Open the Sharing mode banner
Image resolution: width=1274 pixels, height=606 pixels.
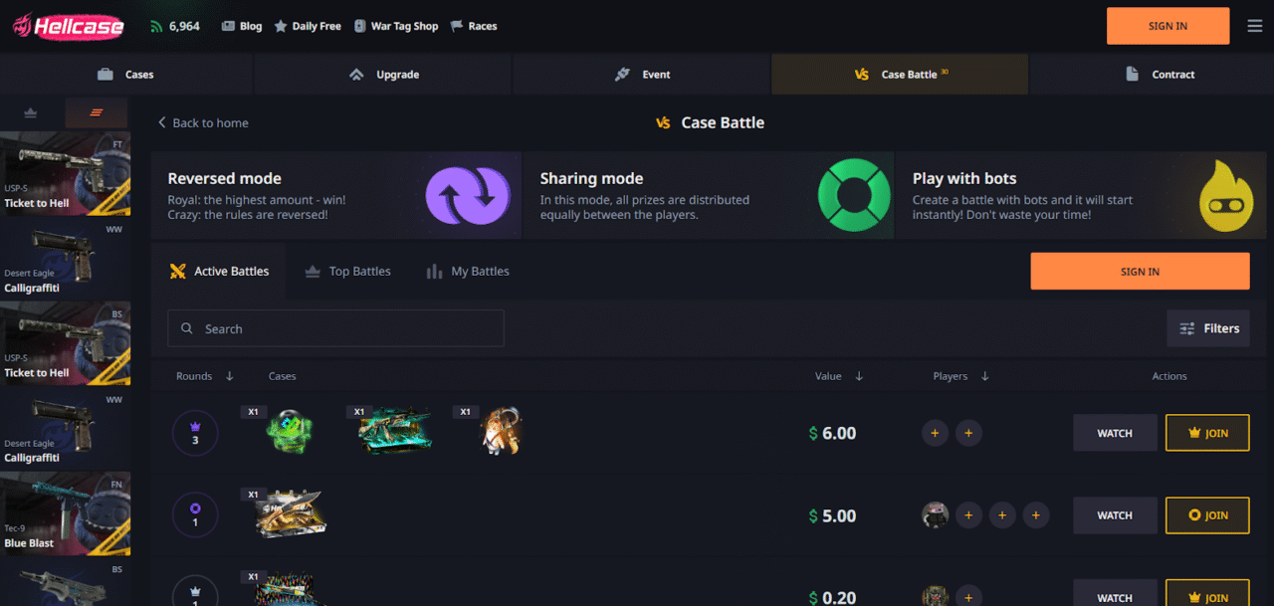709,195
